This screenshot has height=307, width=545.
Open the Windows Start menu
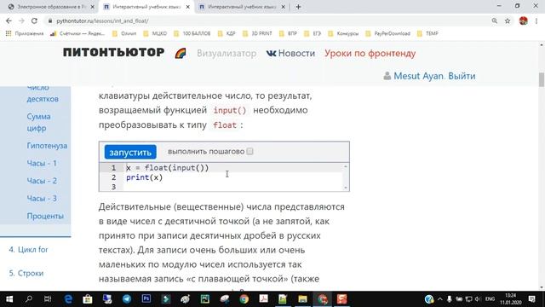coord(9,299)
